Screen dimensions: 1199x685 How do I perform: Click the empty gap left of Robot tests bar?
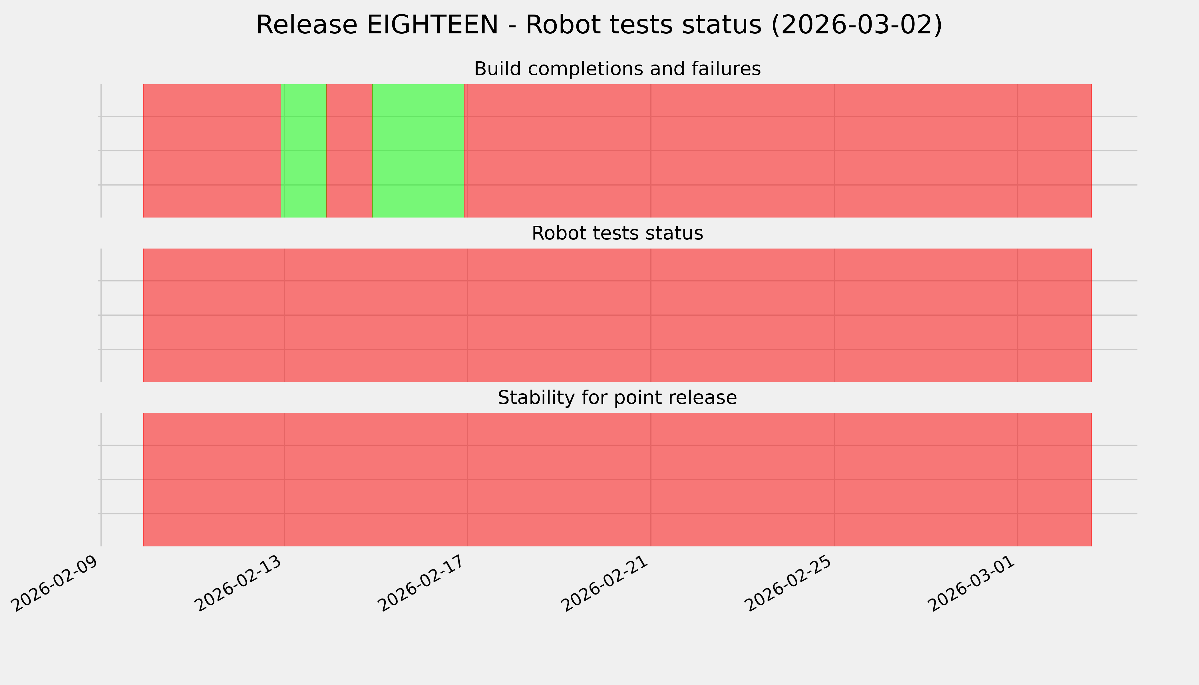point(122,315)
